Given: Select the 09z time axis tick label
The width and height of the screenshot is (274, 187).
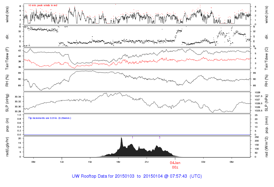Looking at the screenshot, I should pyautogui.click(x=33, y=162).
